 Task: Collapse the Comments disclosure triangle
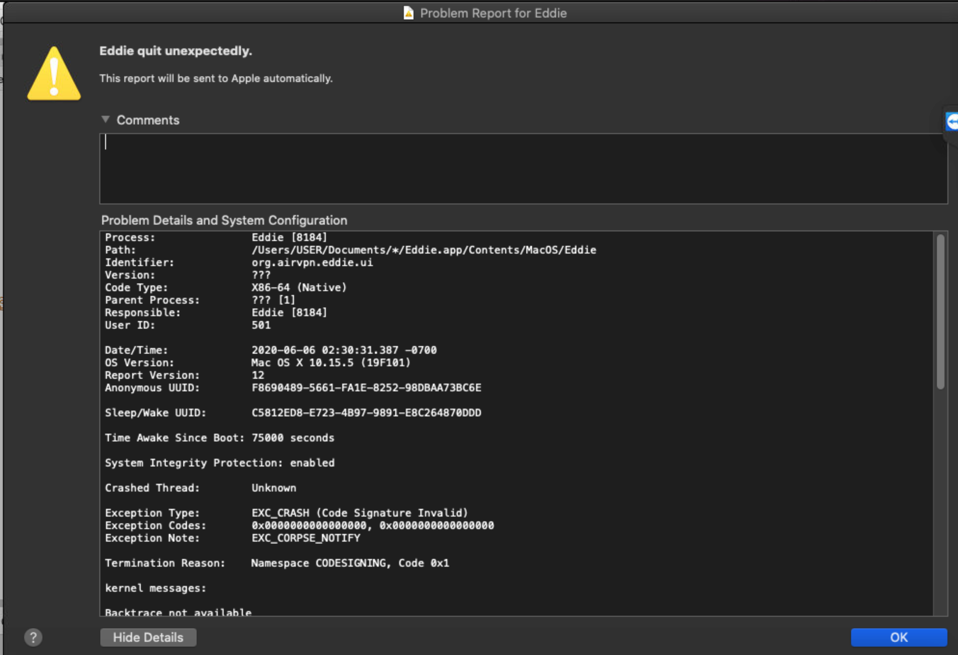[x=106, y=120]
